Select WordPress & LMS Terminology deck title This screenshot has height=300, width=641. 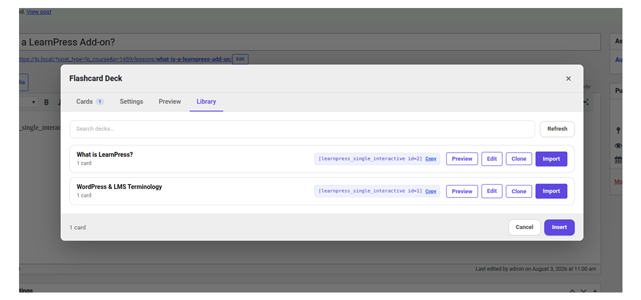pyautogui.click(x=119, y=186)
